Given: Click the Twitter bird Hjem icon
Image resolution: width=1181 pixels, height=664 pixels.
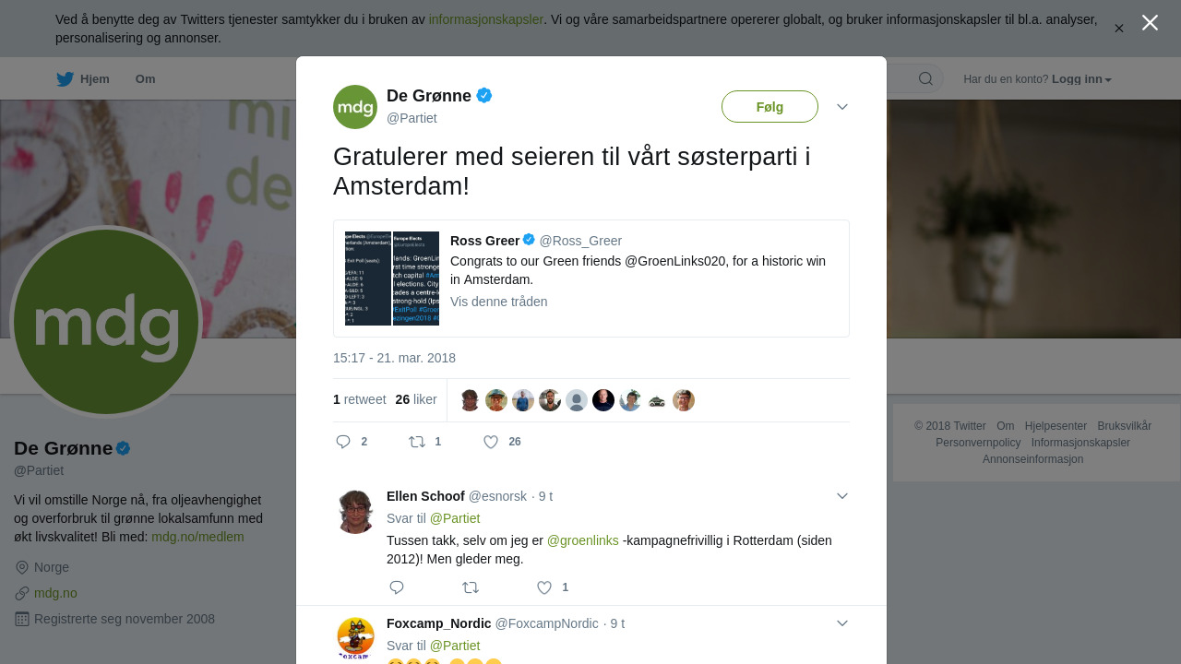Looking at the screenshot, I should click(66, 79).
